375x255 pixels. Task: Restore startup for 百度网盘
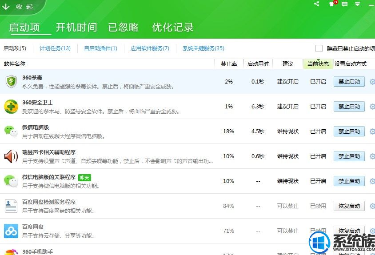[x=349, y=231]
